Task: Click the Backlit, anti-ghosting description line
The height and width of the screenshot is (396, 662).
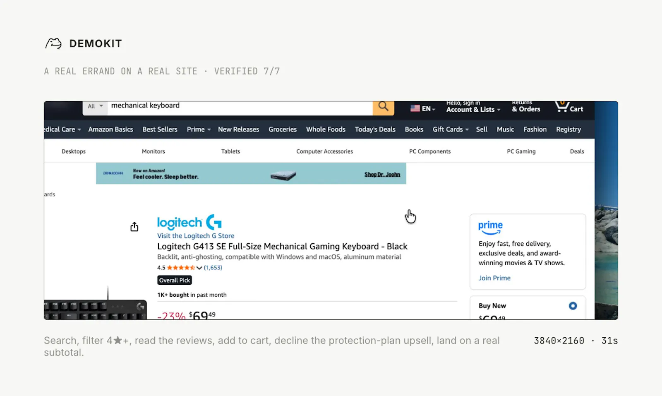Action: [279, 257]
